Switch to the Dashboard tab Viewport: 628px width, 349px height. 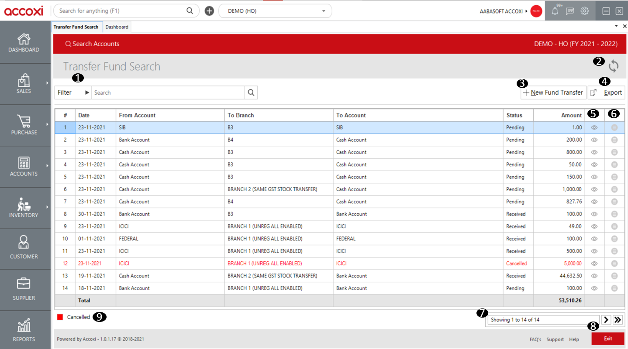tap(117, 27)
